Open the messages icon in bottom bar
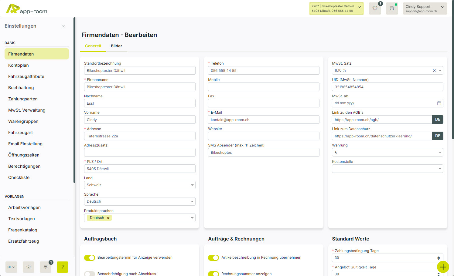Viewport: 454px width, 276px height. pyautogui.click(x=46, y=267)
